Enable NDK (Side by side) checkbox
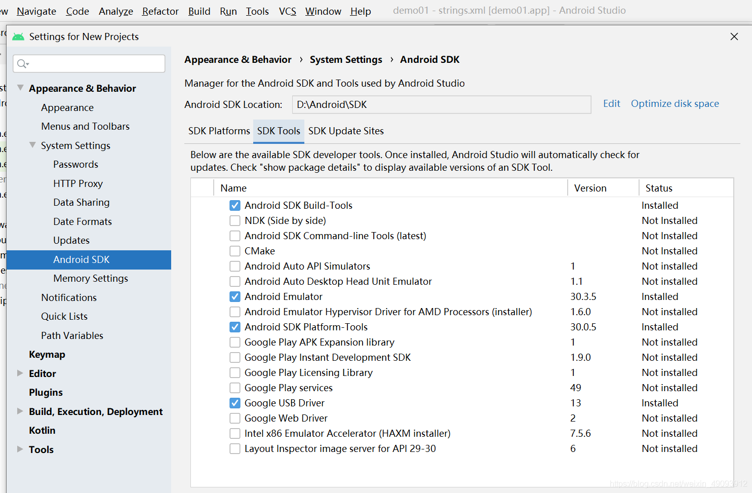Screen dimensions: 752x493 235,220
